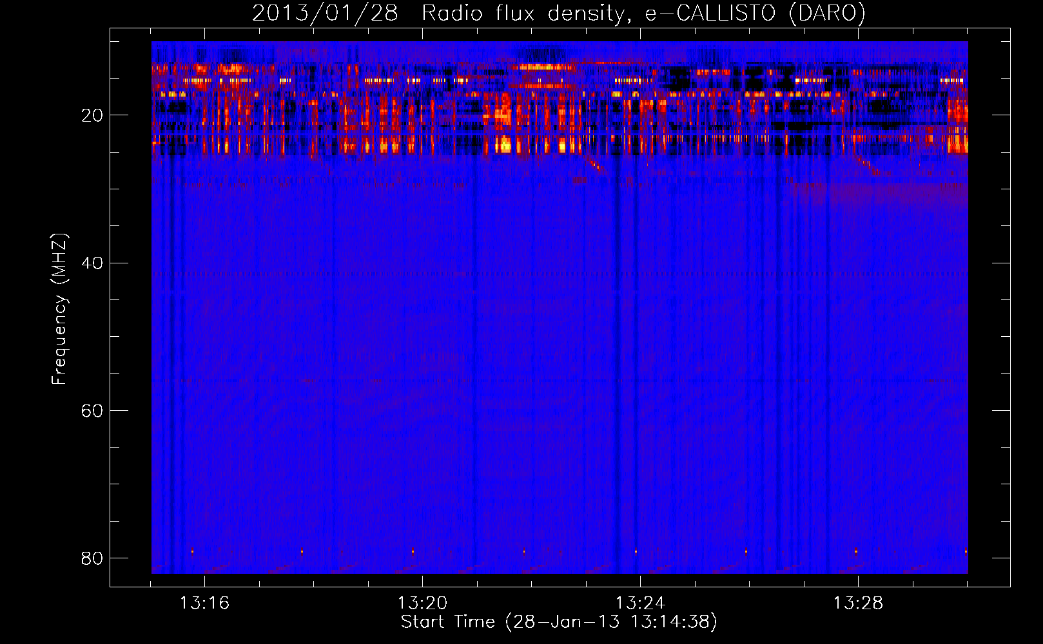Click the frequency tick label 40
Viewport: 1043px width, 644px height.
(92, 263)
